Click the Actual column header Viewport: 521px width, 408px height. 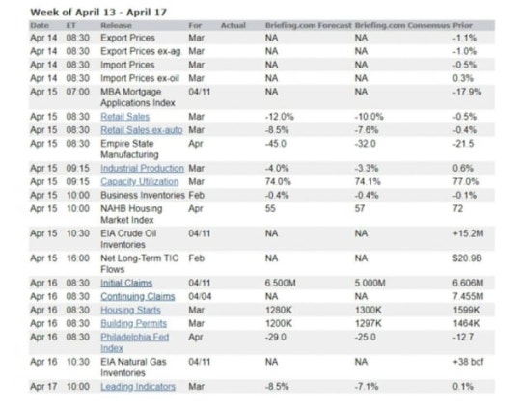(233, 25)
